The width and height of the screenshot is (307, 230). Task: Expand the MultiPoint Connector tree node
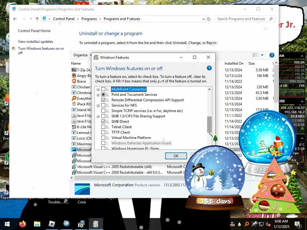[x=98, y=90]
